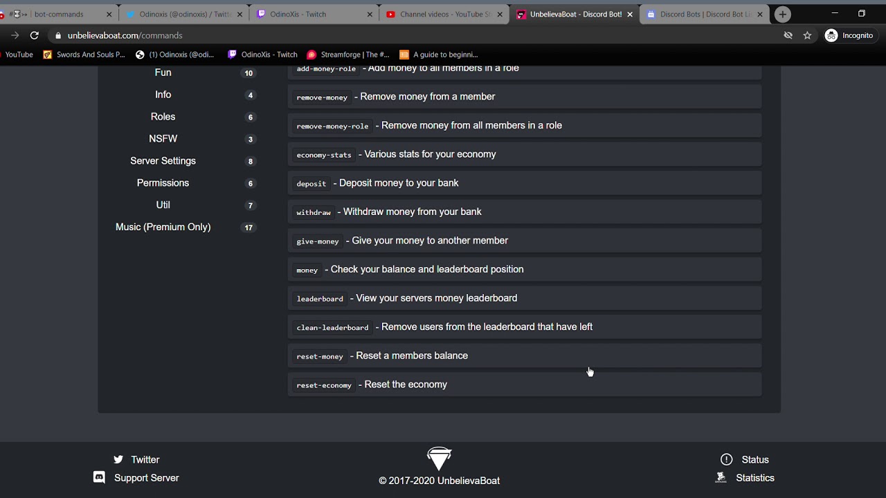Expand the deposit command row

pyautogui.click(x=525, y=183)
